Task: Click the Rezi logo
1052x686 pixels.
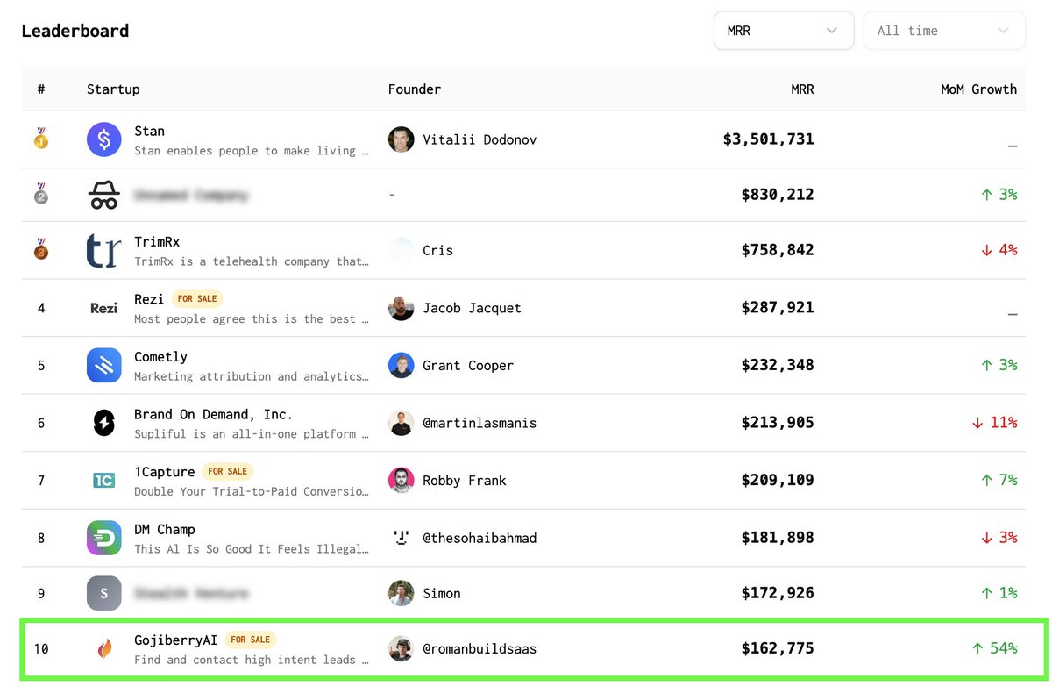Action: pos(104,308)
